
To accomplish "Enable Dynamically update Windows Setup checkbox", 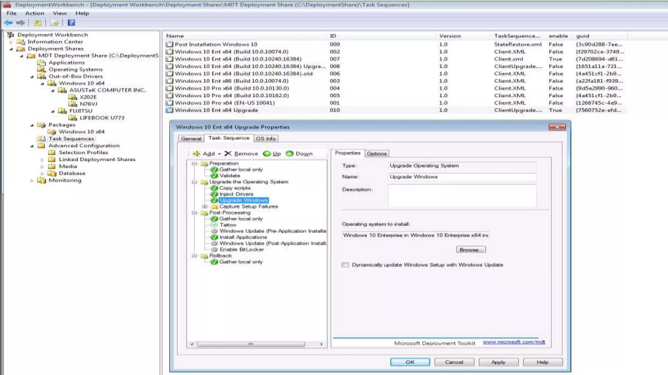I will tap(345, 265).
